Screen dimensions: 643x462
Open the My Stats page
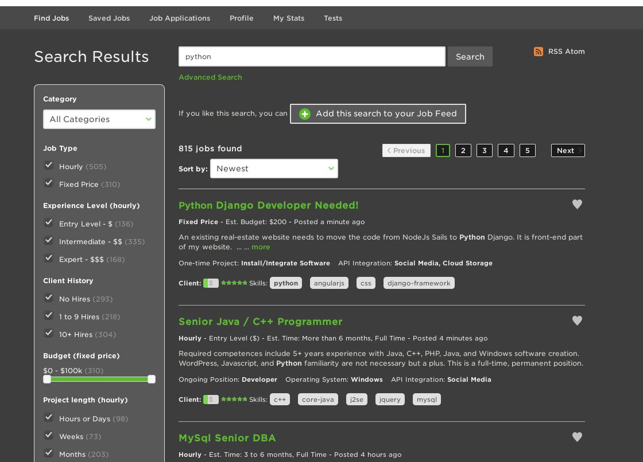coord(289,18)
